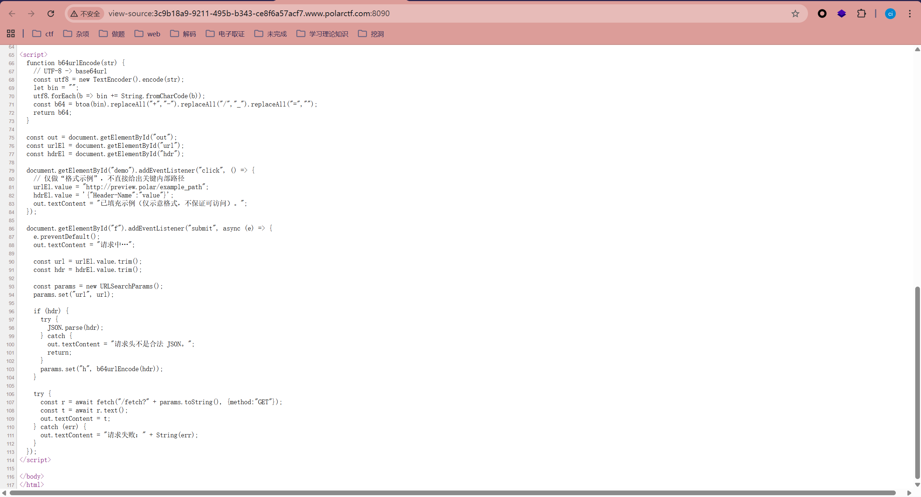Open the apps grid shortcut
921x497 pixels.
pyautogui.click(x=11, y=33)
